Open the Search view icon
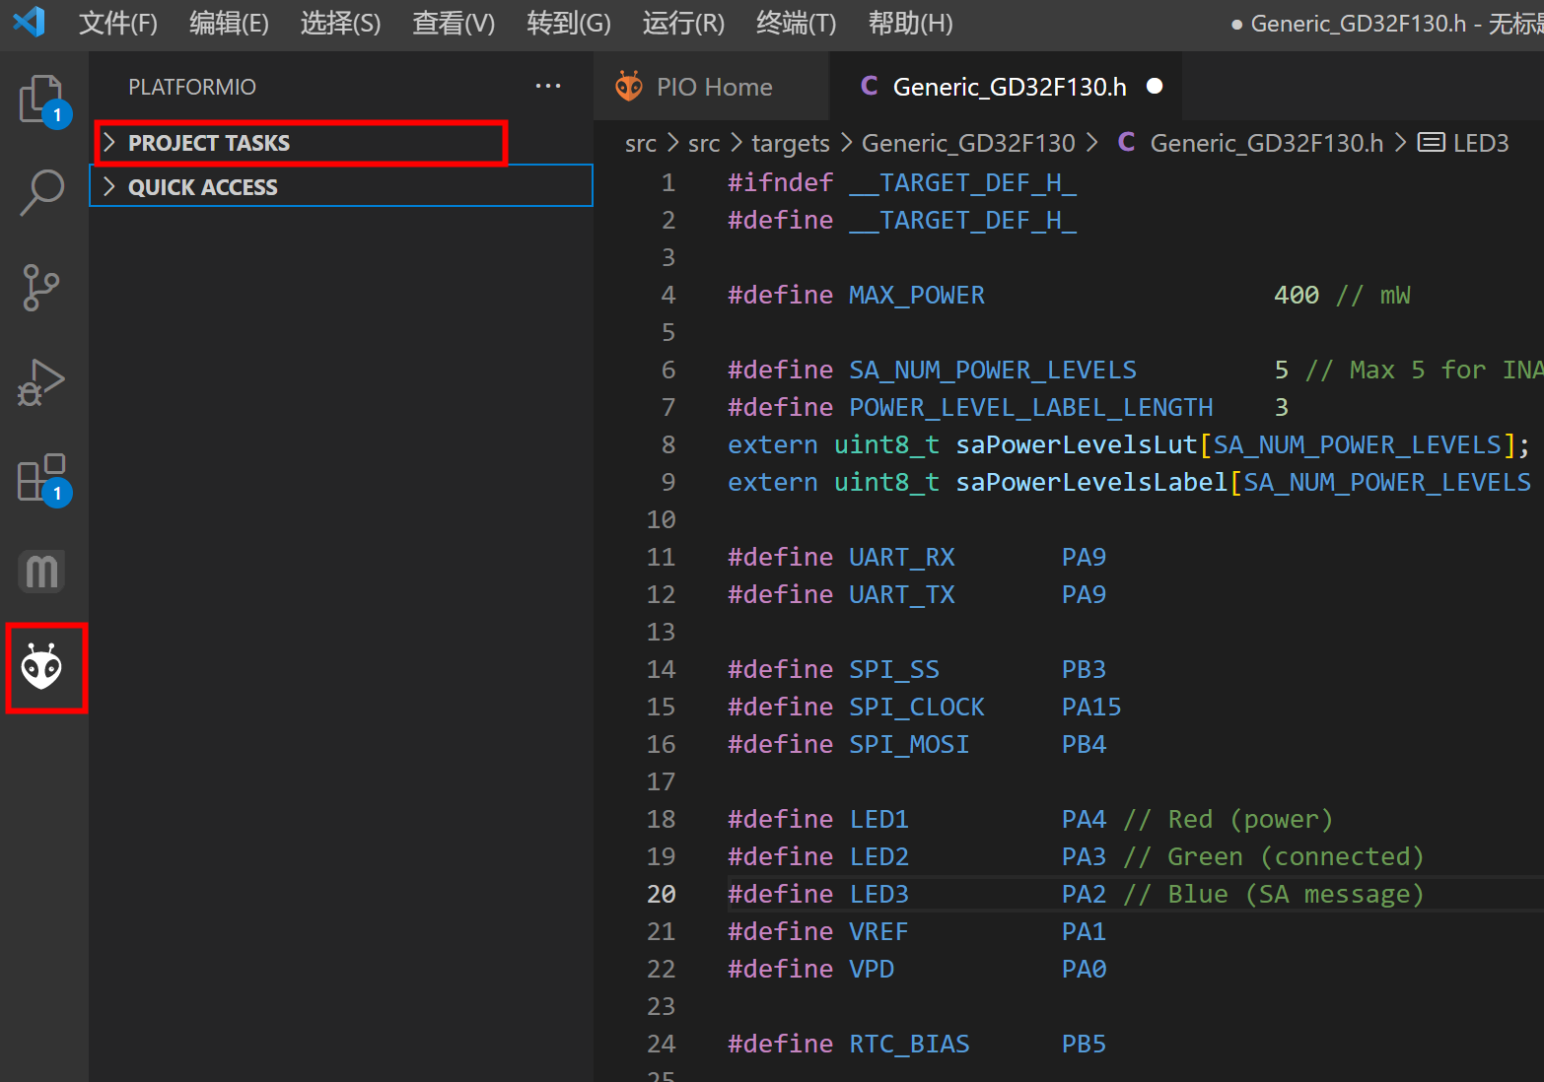The width and height of the screenshot is (1544, 1082). point(41,191)
